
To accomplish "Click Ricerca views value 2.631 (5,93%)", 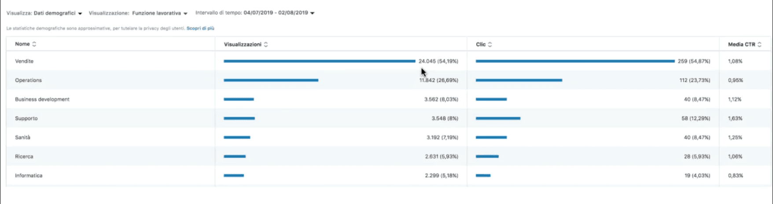I will (x=442, y=157).
